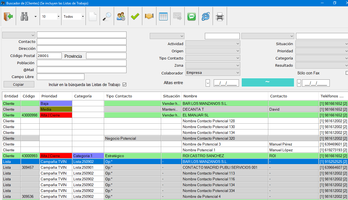Click the blank new document icon
Viewport: 348px width, 200px height.
93,17
